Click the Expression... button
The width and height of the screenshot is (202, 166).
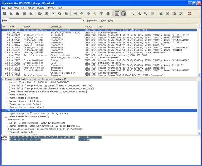pos(93,21)
